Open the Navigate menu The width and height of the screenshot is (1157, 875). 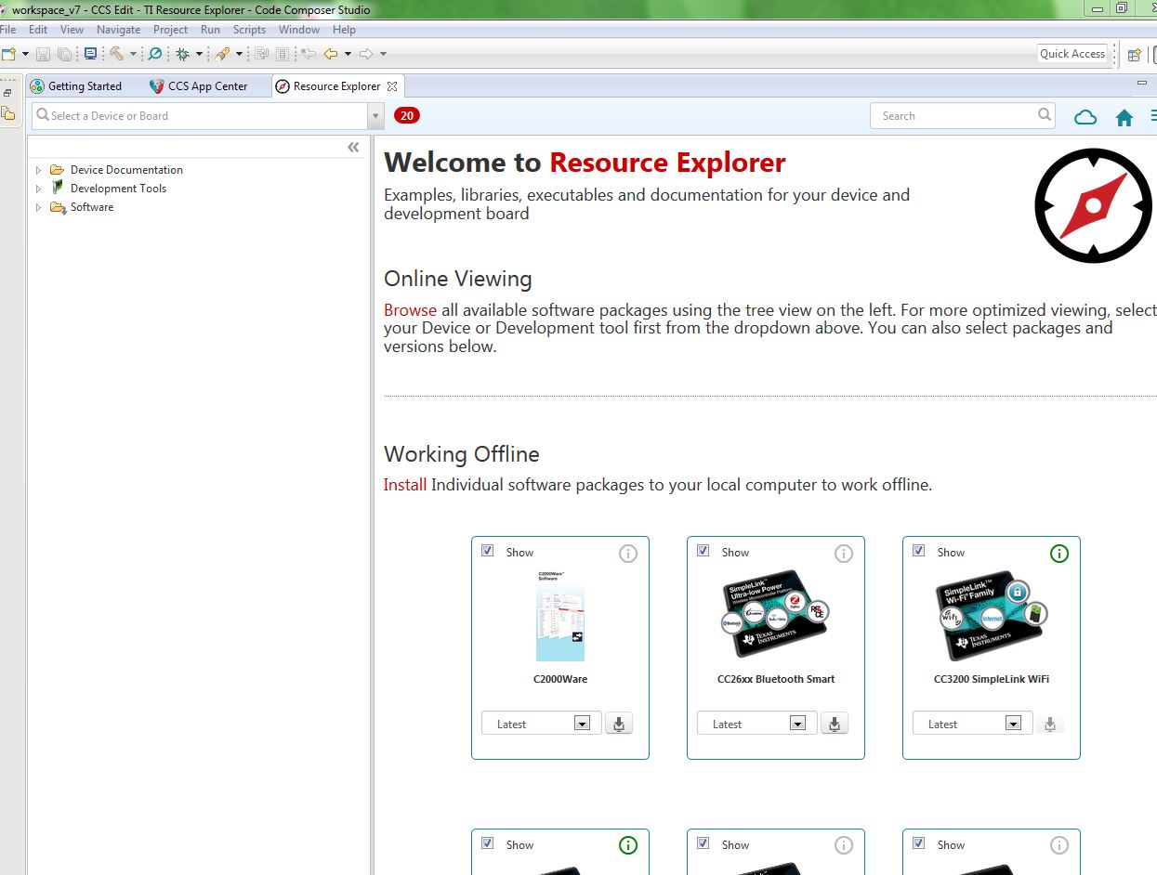point(119,30)
